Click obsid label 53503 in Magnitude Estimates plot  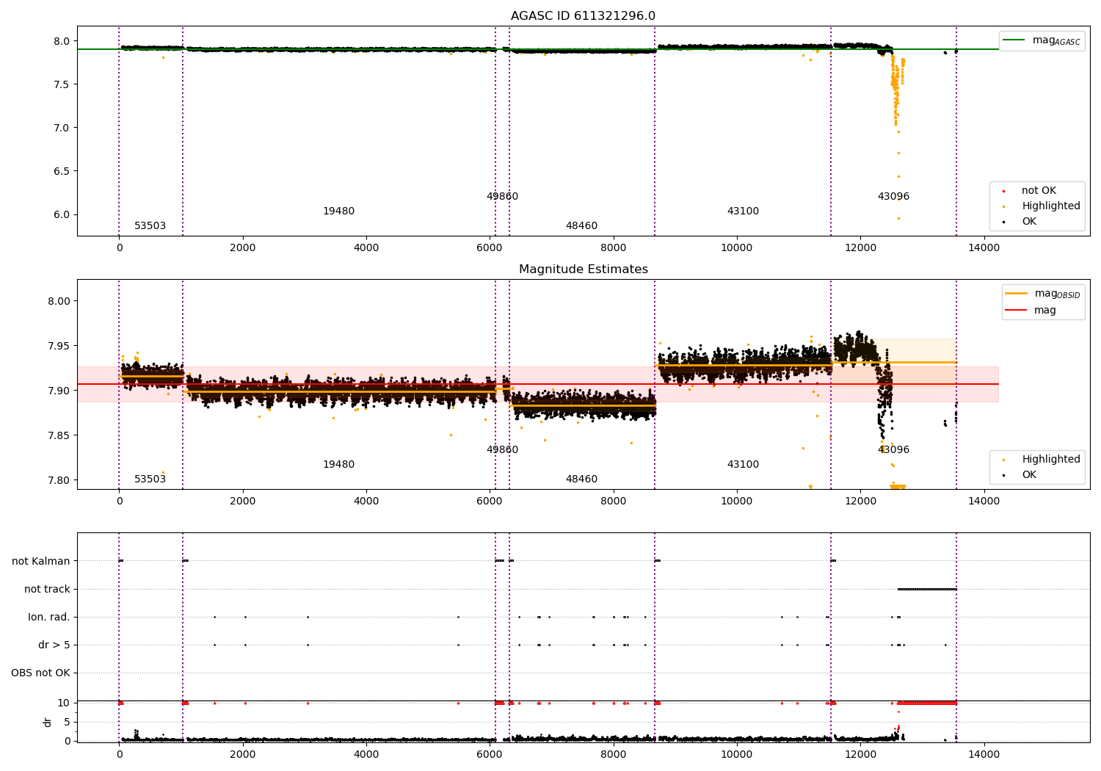pos(150,479)
